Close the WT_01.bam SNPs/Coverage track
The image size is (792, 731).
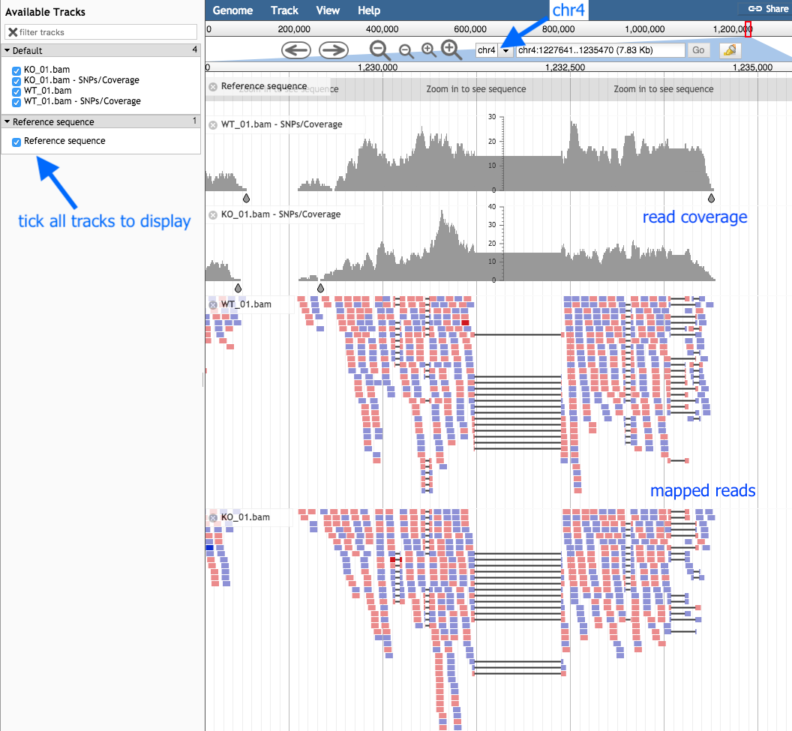(x=213, y=124)
